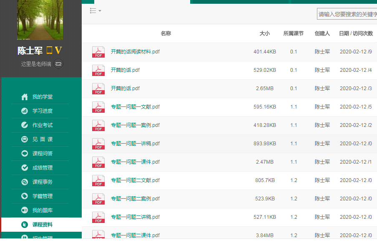Click the bar chart icon for 学习进度
377x243 pixels.
[x=25, y=111]
